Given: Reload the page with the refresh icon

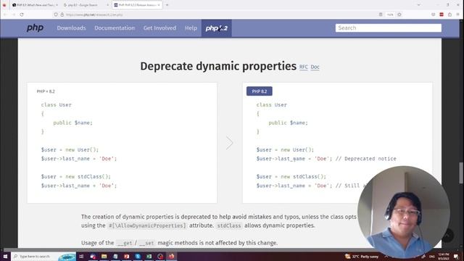Looking at the screenshot, I should click(x=22, y=14).
